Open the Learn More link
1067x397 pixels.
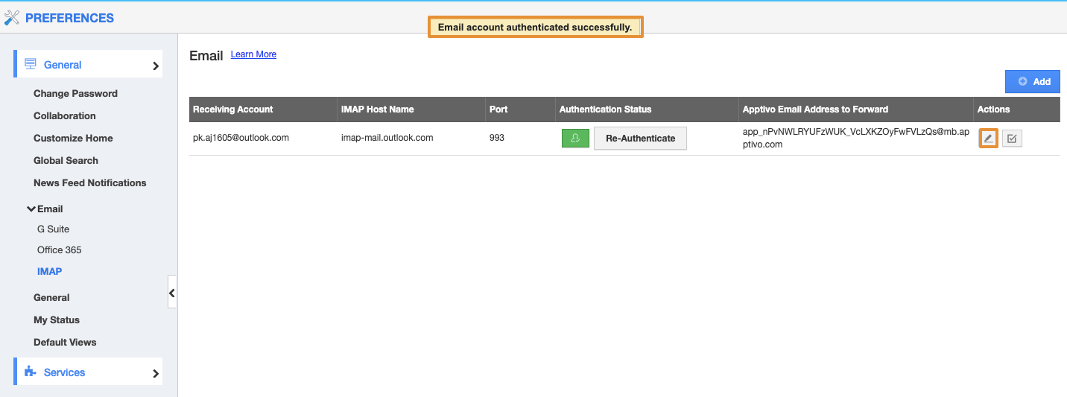click(253, 54)
